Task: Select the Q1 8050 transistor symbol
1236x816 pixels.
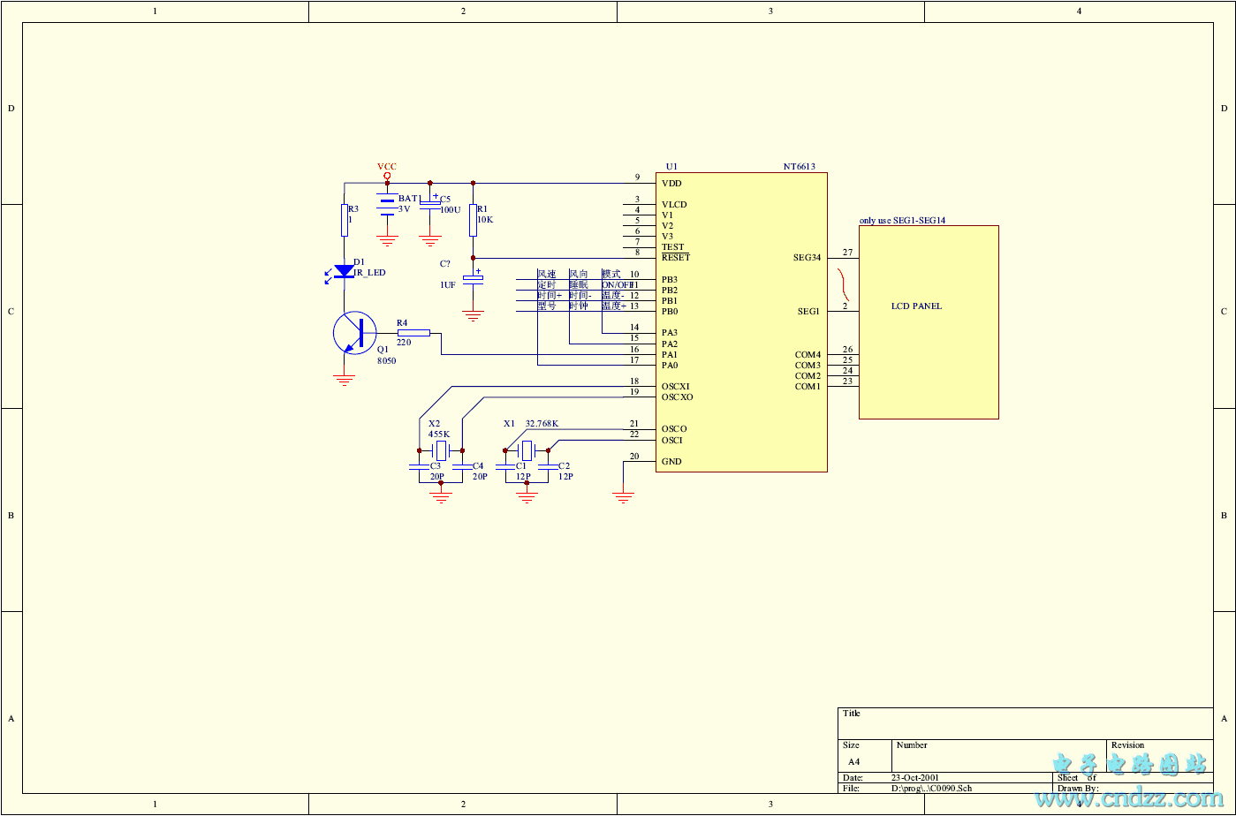Action: pyautogui.click(x=354, y=333)
